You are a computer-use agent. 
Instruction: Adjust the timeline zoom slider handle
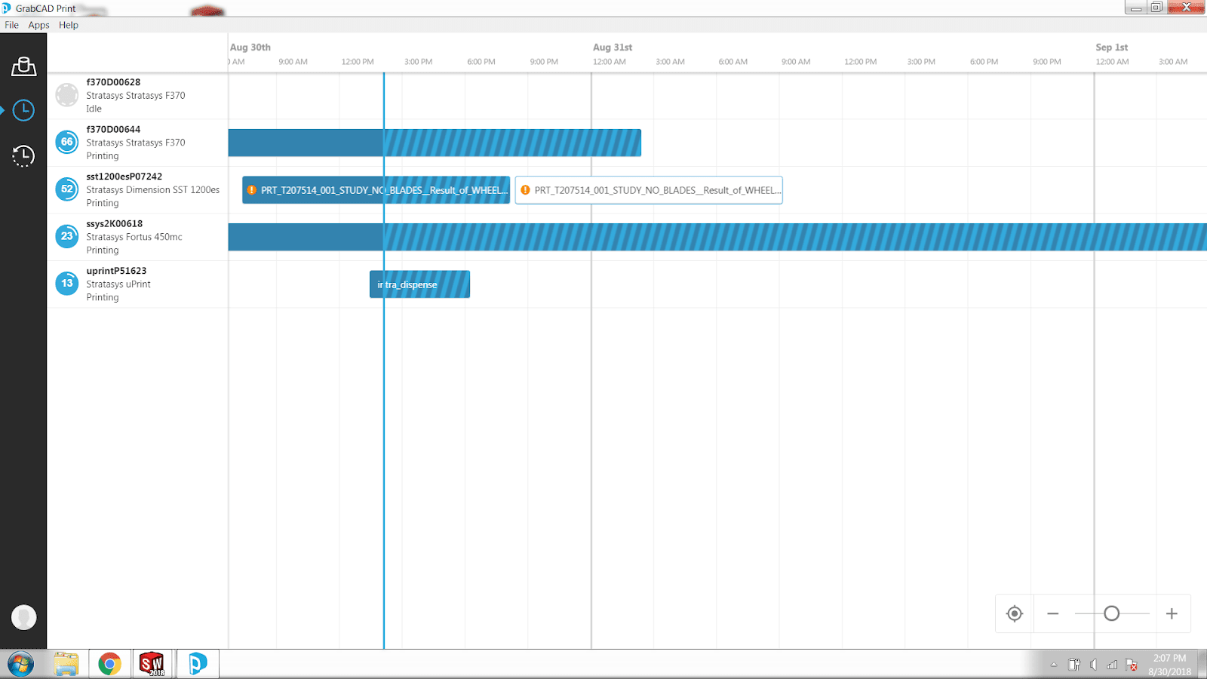(x=1111, y=613)
